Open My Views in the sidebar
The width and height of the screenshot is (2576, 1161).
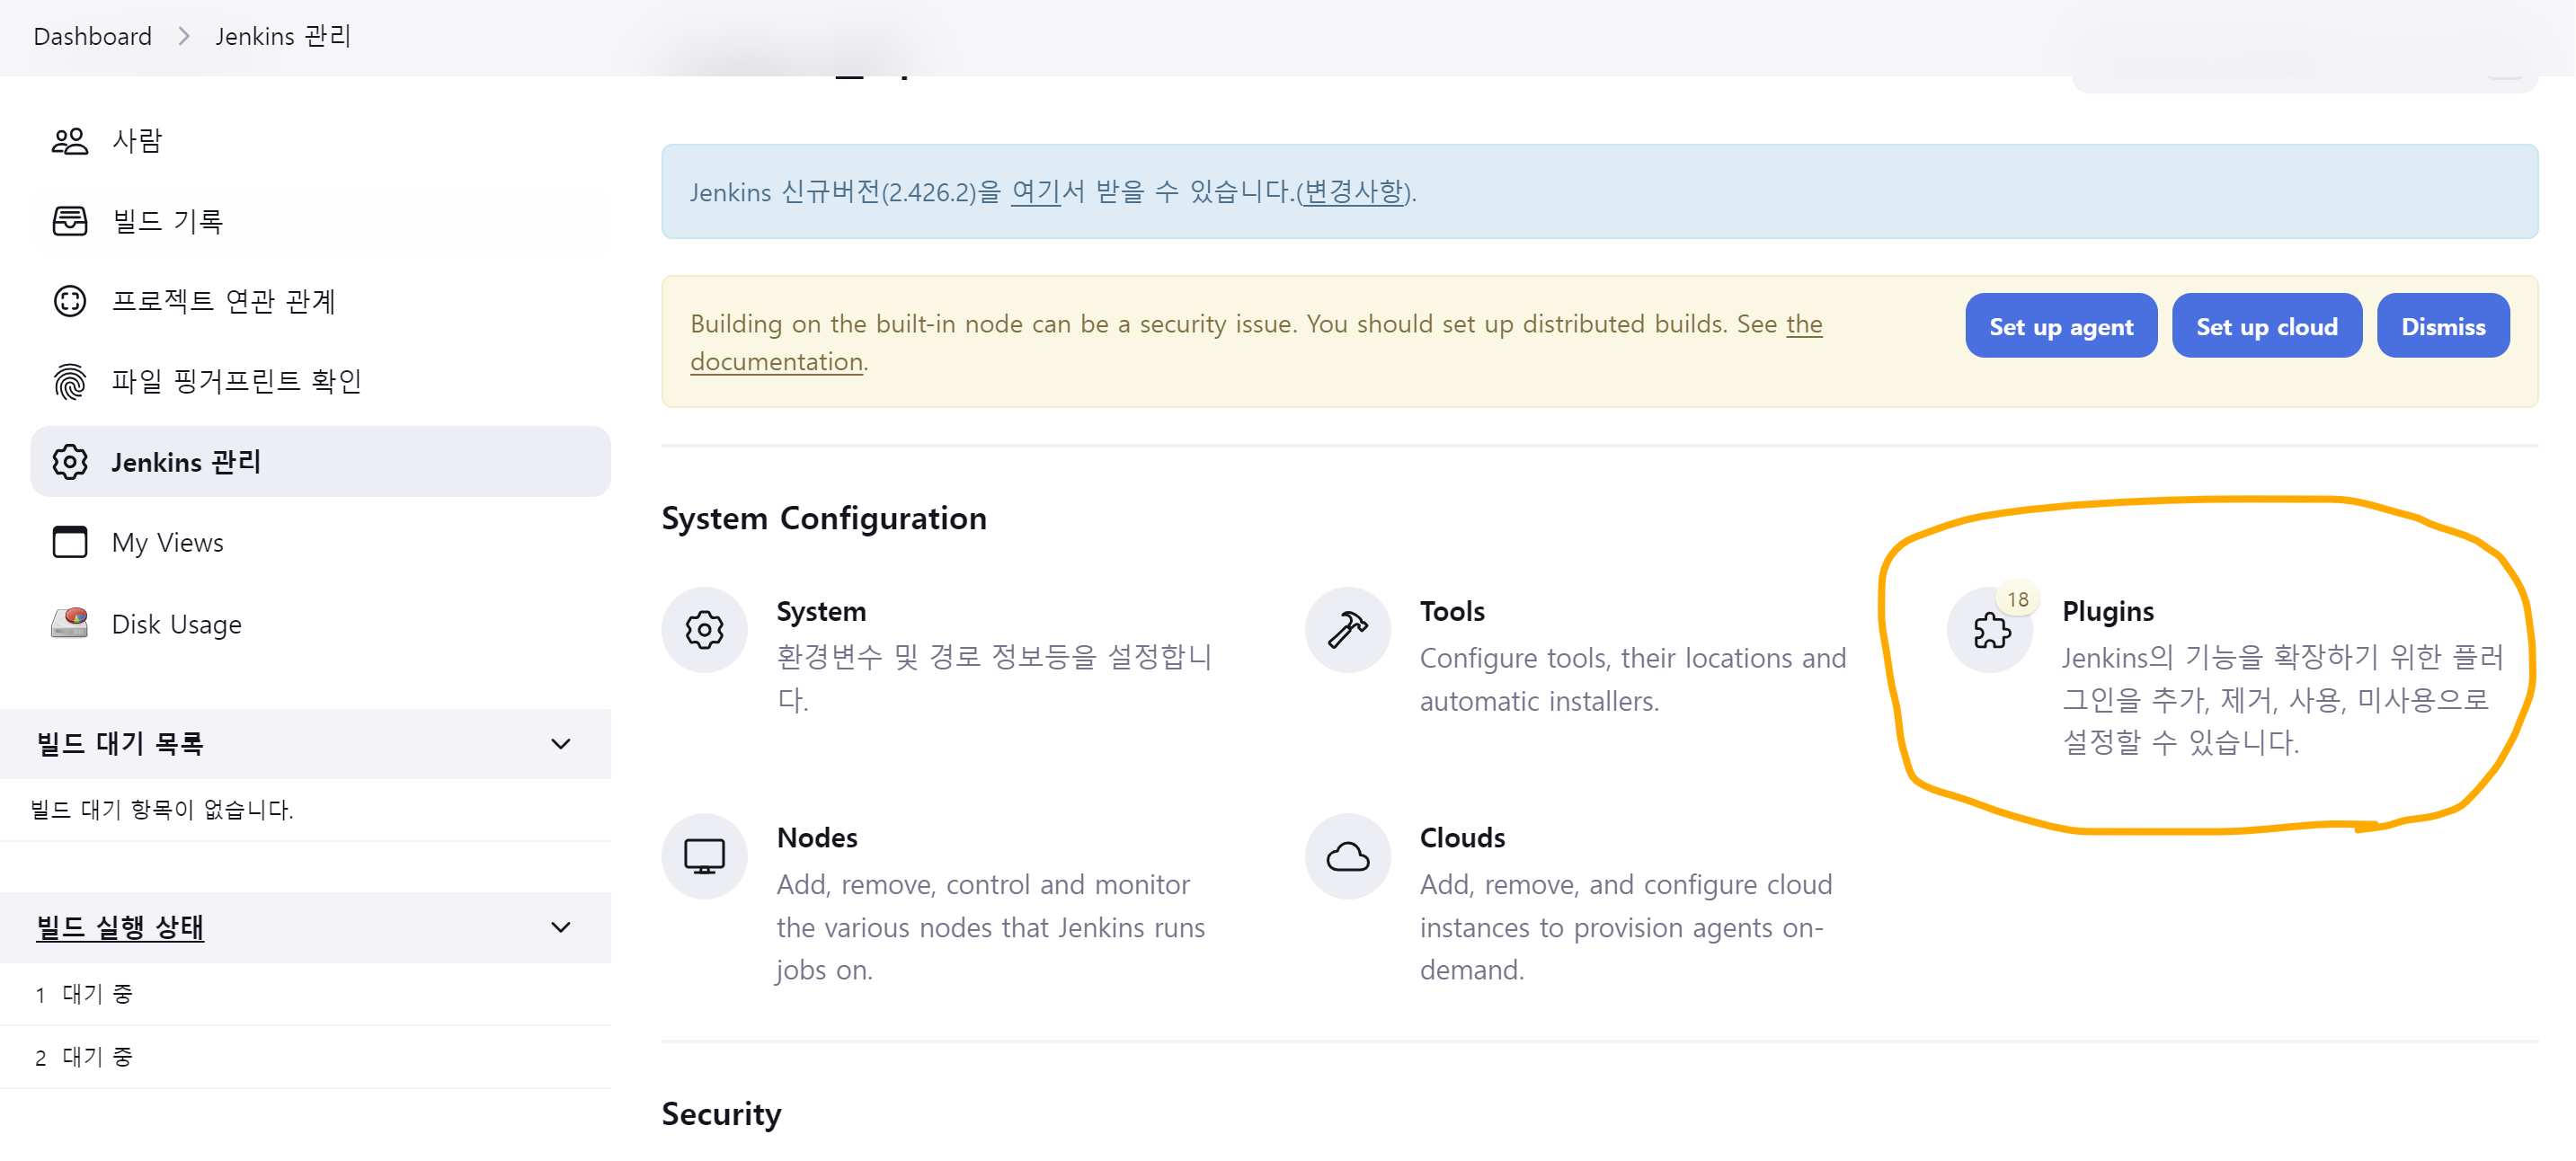168,543
